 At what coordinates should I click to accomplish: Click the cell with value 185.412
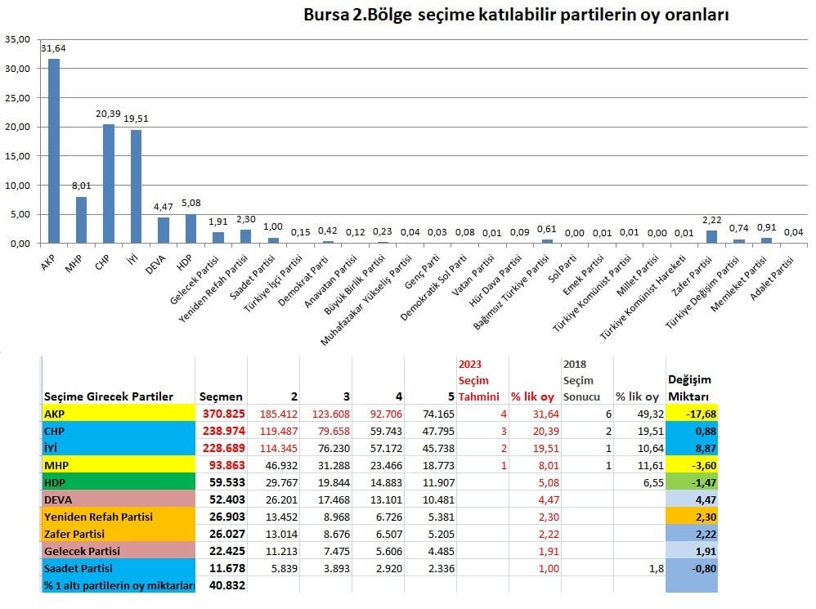pos(274,414)
